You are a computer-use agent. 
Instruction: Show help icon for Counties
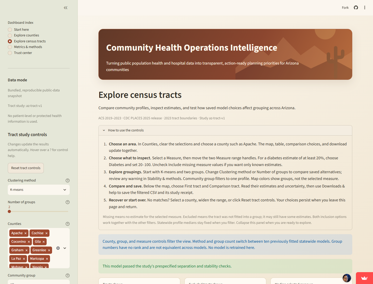(x=68, y=224)
